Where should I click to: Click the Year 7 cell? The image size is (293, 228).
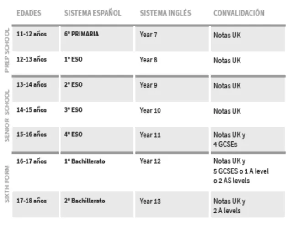[x=149, y=35]
